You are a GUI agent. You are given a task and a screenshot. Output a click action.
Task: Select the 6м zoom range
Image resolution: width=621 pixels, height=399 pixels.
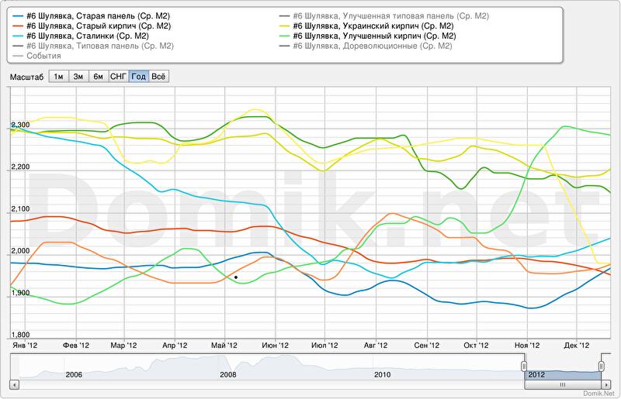click(x=99, y=76)
